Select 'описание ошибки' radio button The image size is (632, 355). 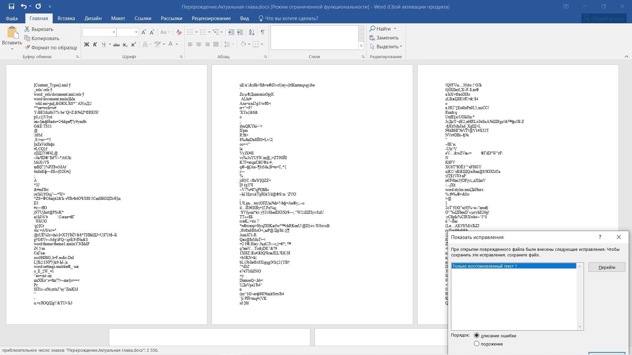point(476,336)
